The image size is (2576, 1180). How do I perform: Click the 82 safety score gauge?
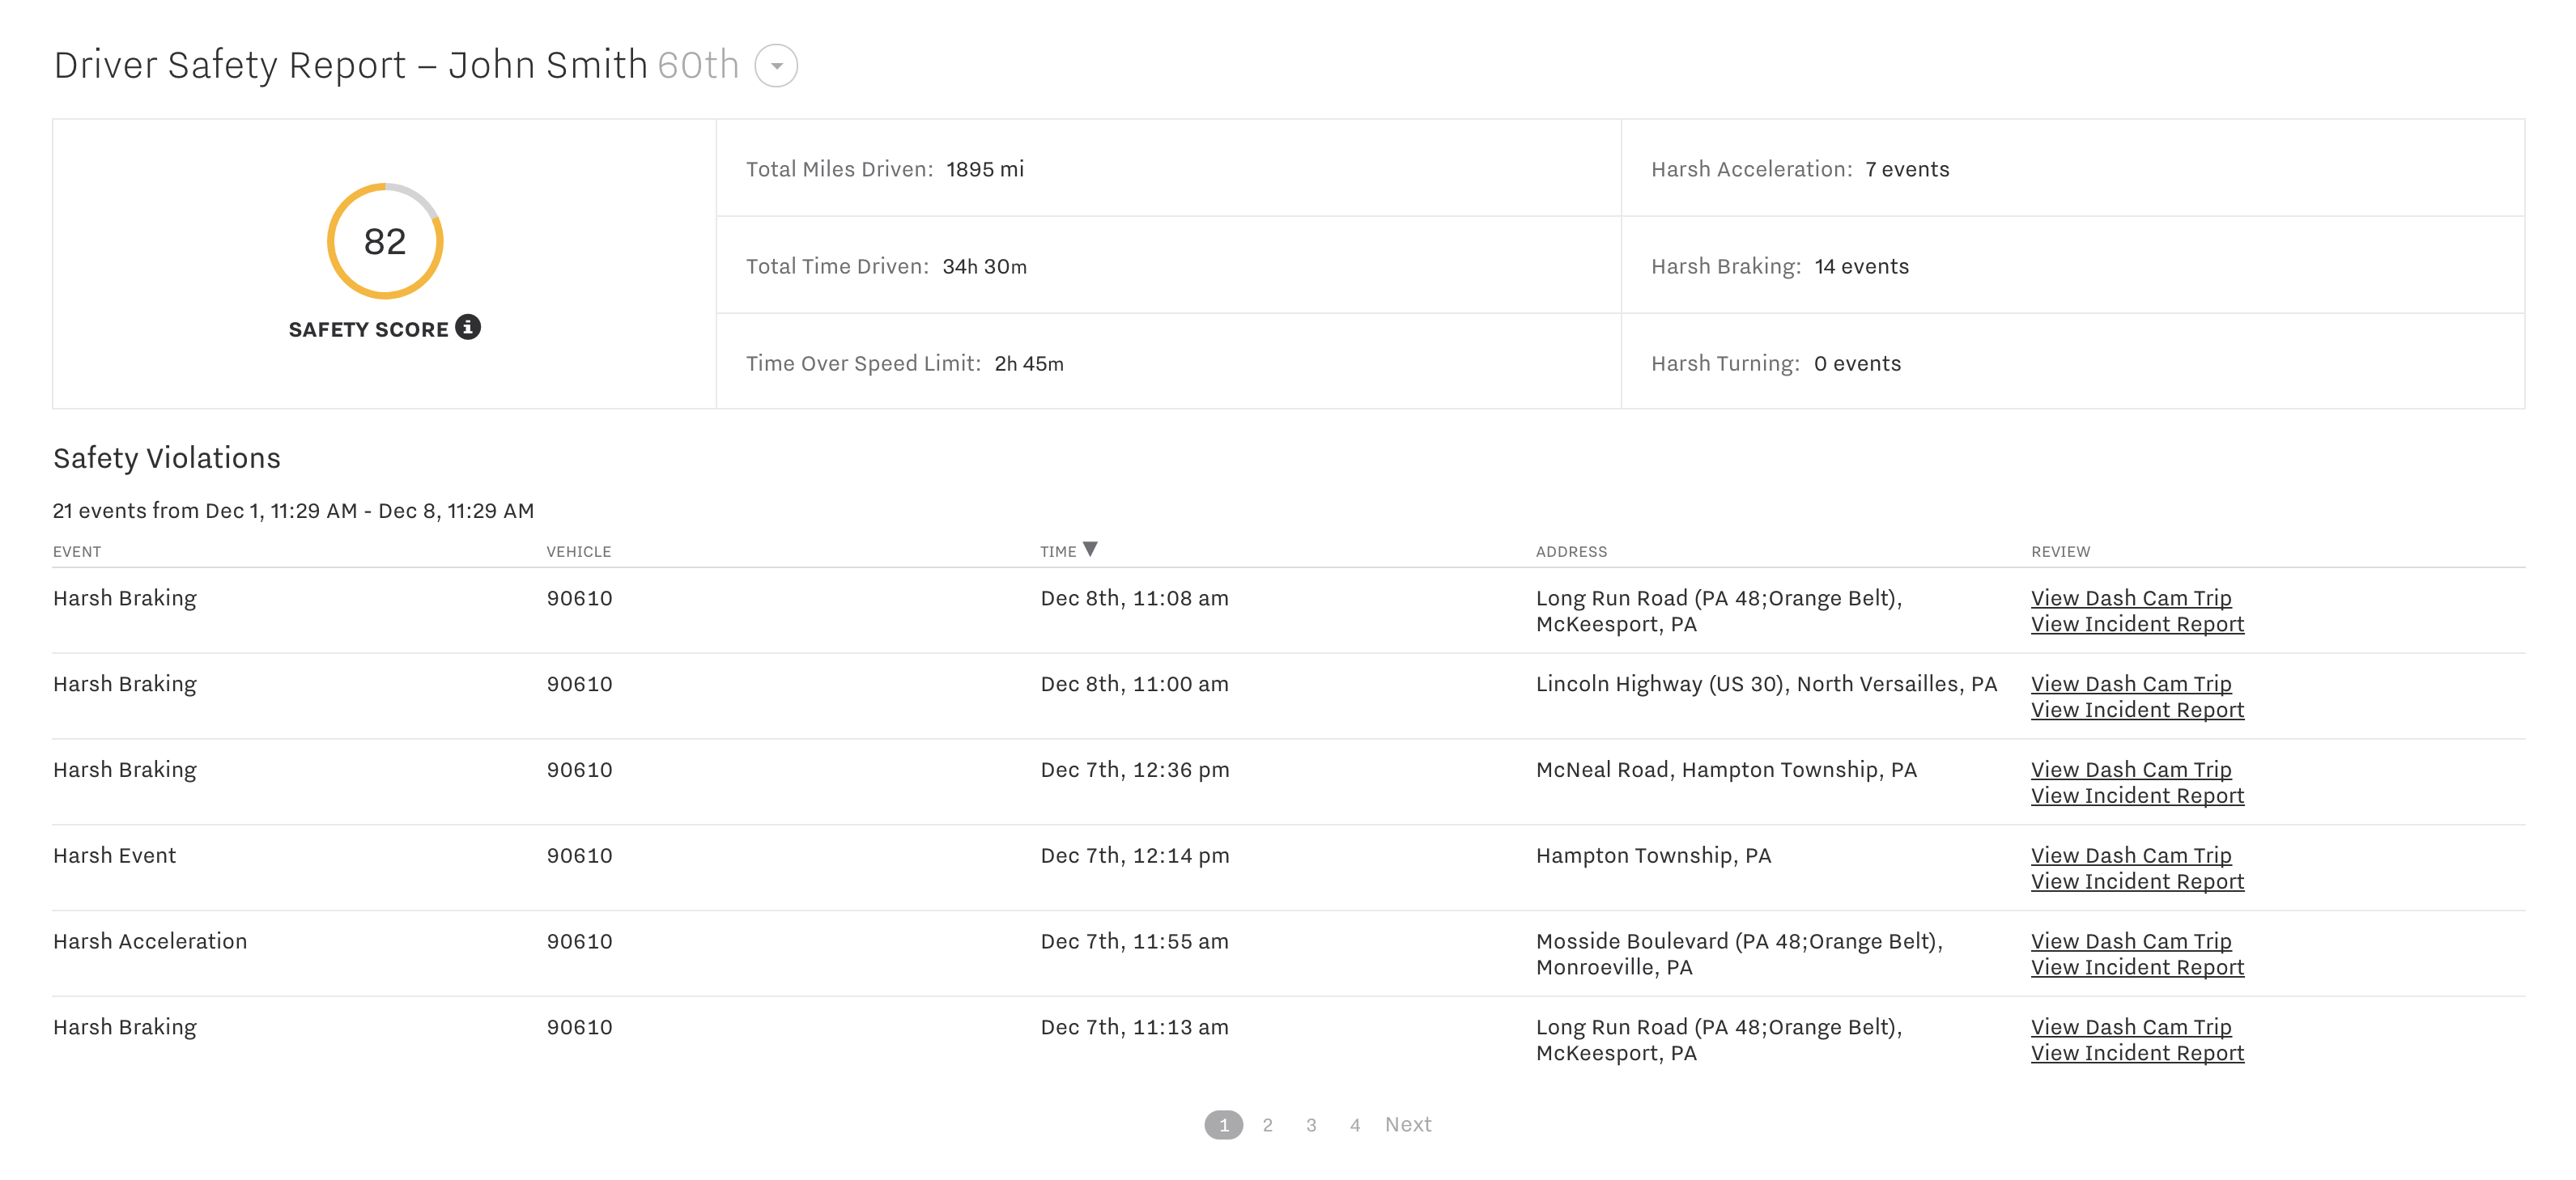385,241
